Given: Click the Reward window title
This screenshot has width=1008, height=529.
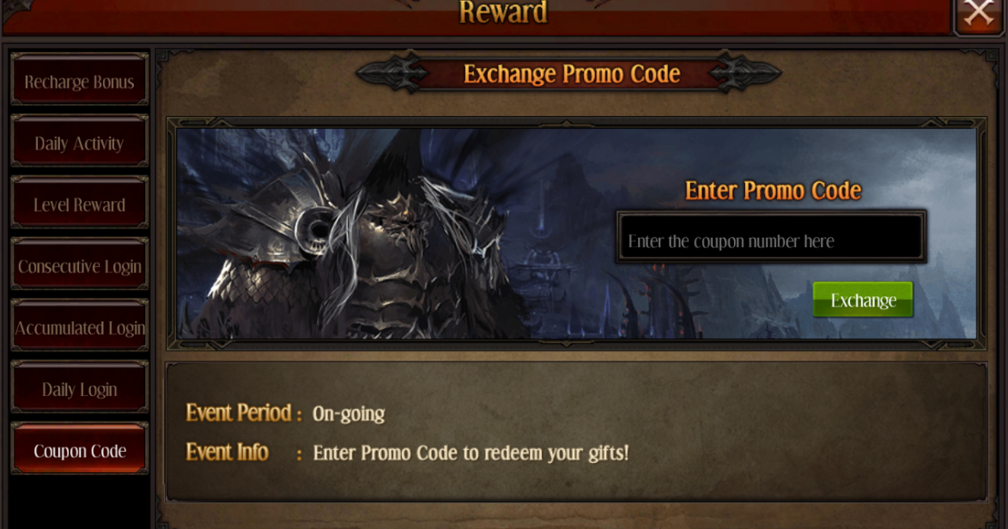Looking at the screenshot, I should pyautogui.click(x=503, y=12).
